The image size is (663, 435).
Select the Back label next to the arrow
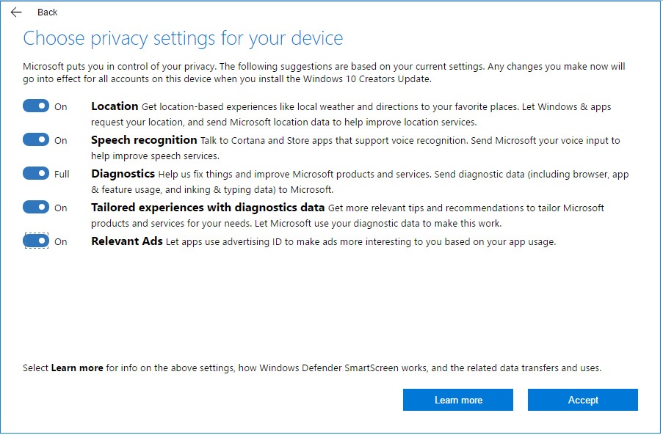[47, 12]
